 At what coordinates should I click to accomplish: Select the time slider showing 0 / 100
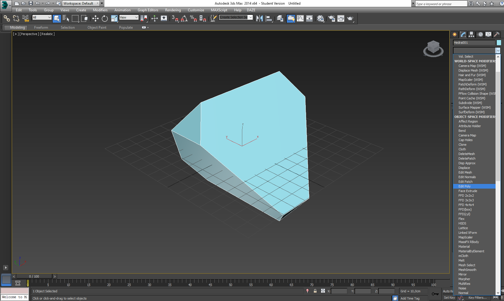coord(34,276)
